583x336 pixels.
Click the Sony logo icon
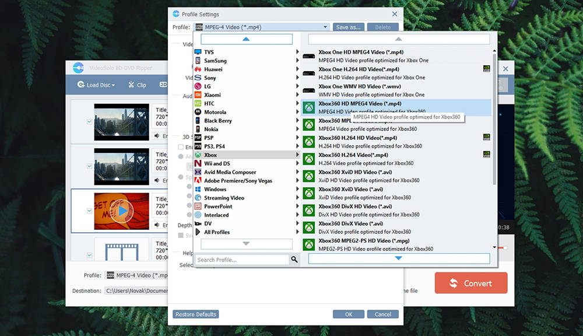click(x=198, y=78)
